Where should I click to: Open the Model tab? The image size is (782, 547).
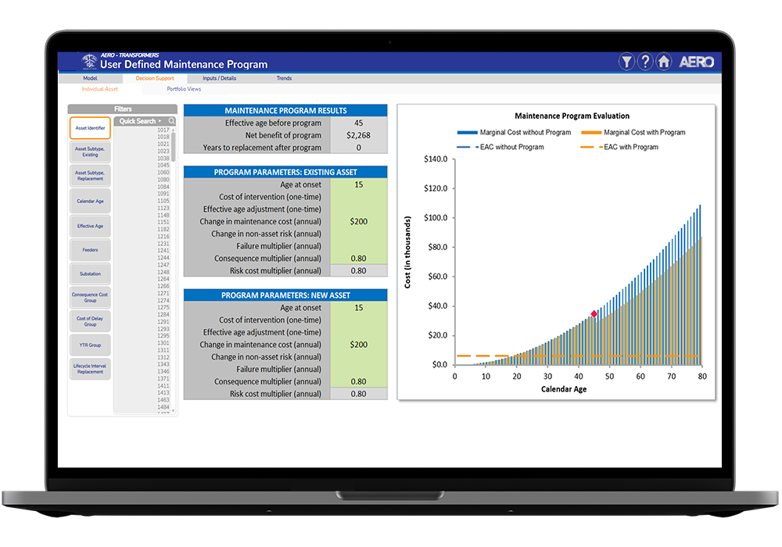point(90,78)
